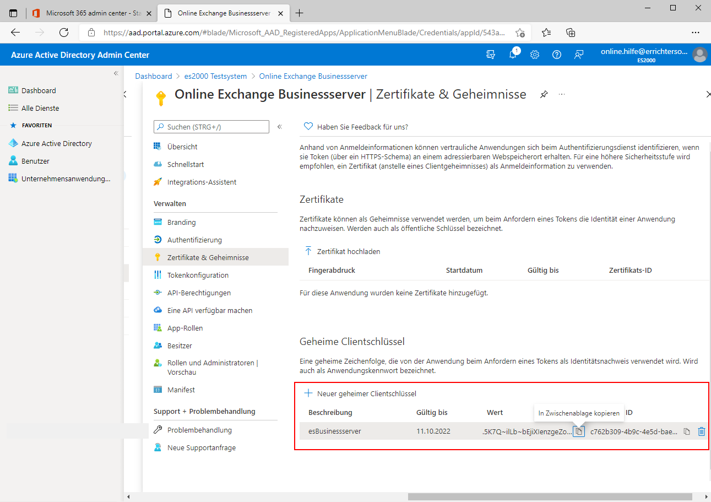Screen dimensions: 711x502
Task: Open Alle Dienste in left sidebar
Action: click(x=40, y=108)
